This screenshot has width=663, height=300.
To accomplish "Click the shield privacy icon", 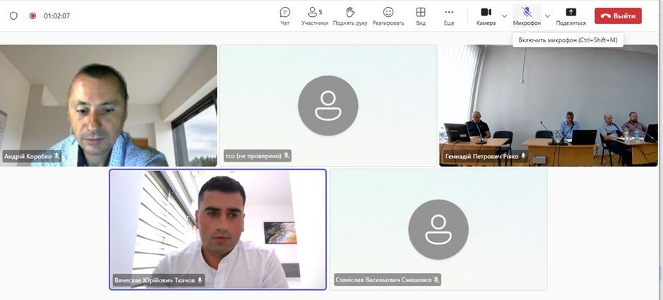I will [13, 16].
